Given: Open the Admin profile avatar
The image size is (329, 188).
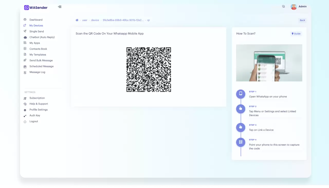Looking at the screenshot, I should click(x=294, y=7).
